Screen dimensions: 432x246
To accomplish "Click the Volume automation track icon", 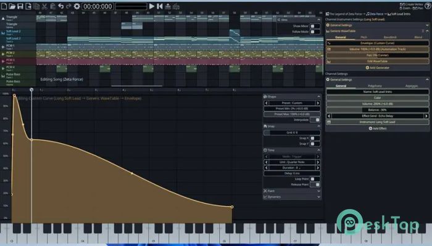I will coord(329,49).
